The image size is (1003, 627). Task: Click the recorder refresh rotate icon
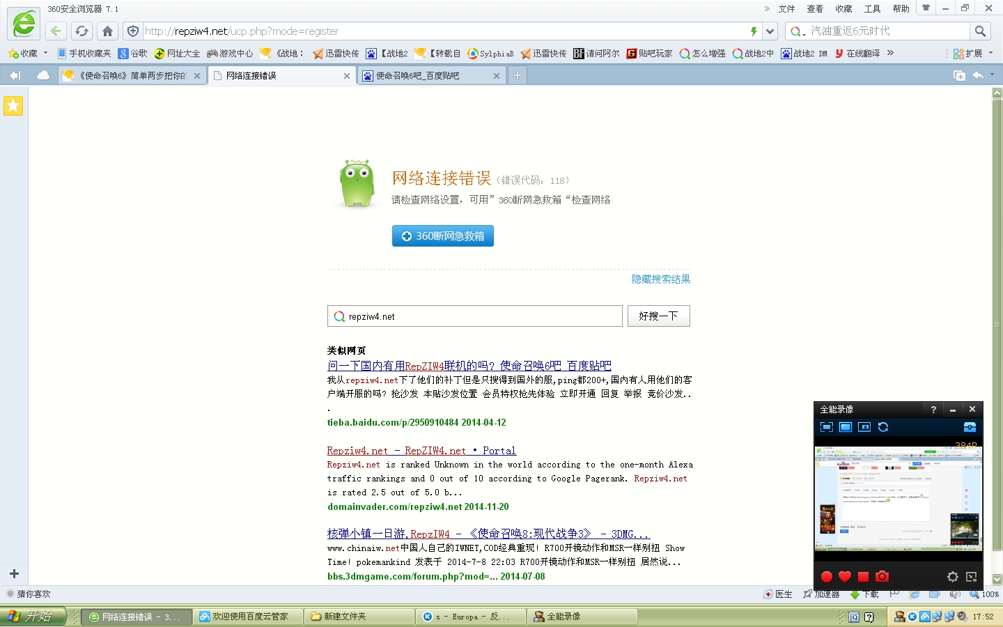pyautogui.click(x=883, y=427)
